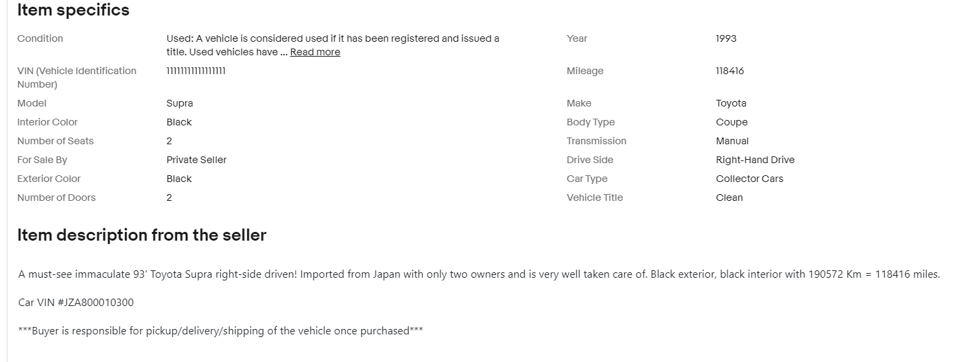Click the Toyota make value

tap(731, 103)
